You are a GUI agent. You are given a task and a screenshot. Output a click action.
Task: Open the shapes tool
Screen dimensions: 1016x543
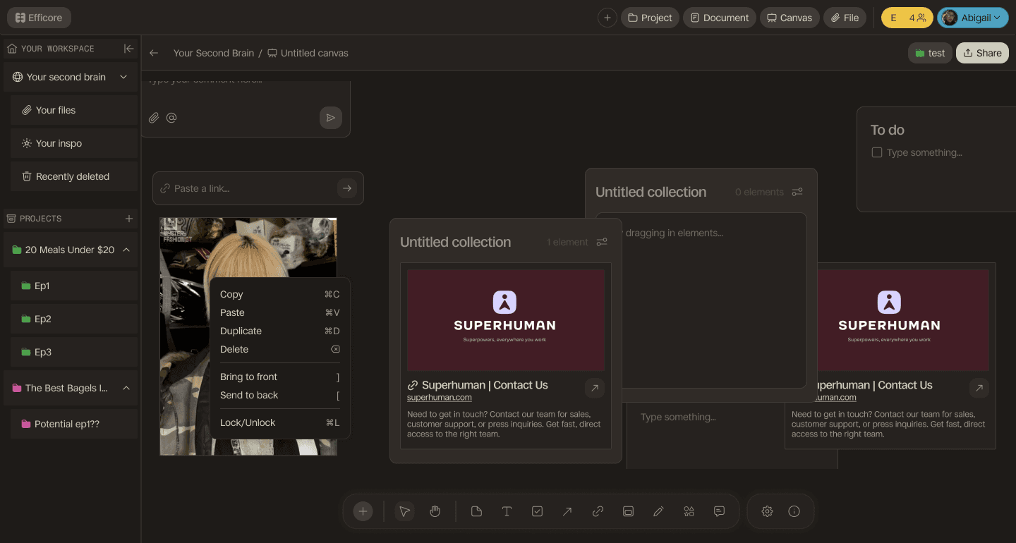(x=689, y=511)
